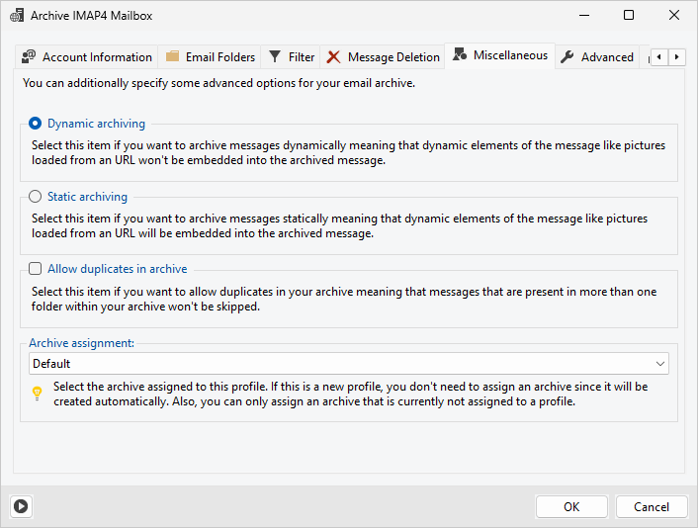Select the Static archiving option
Screen dimensions: 698x528
36,197
